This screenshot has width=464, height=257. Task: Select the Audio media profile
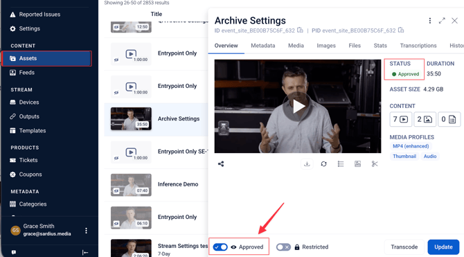click(430, 157)
